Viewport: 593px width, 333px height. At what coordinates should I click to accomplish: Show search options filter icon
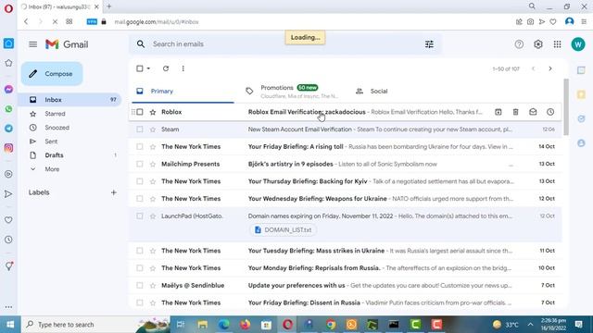pyautogui.click(x=429, y=44)
